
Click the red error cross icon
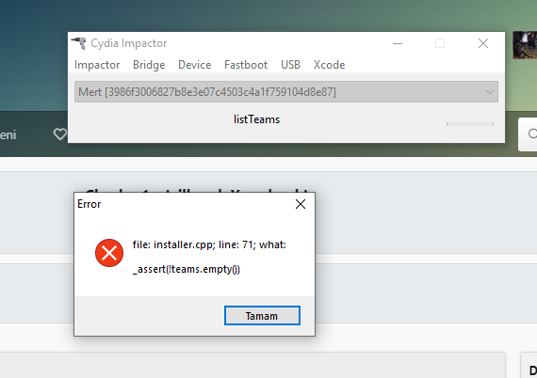click(109, 253)
